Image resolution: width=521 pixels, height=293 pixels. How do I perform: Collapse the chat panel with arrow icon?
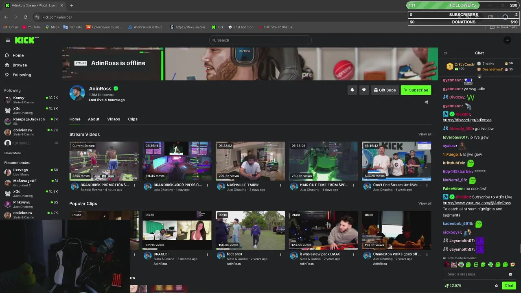pyautogui.click(x=445, y=53)
